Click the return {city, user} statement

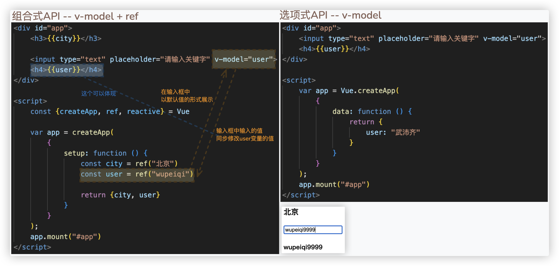click(x=120, y=195)
